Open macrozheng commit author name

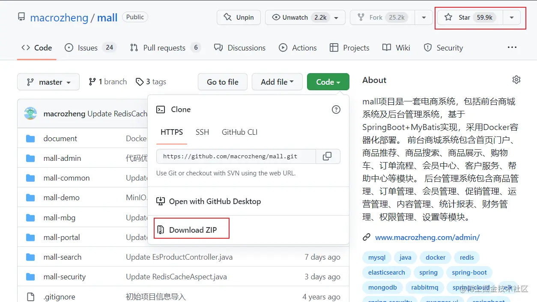click(x=65, y=114)
